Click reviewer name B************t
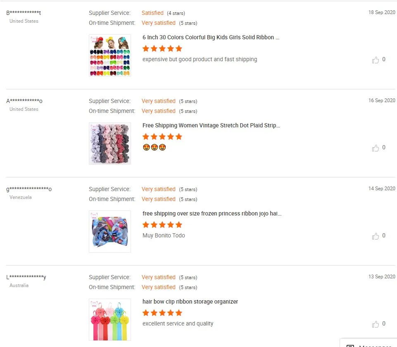397x347 pixels. pyautogui.click(x=24, y=13)
